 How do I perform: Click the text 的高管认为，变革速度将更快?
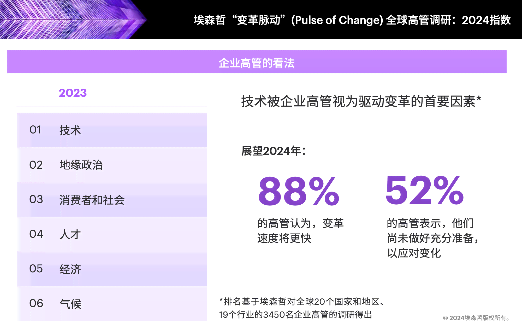pos(300,231)
